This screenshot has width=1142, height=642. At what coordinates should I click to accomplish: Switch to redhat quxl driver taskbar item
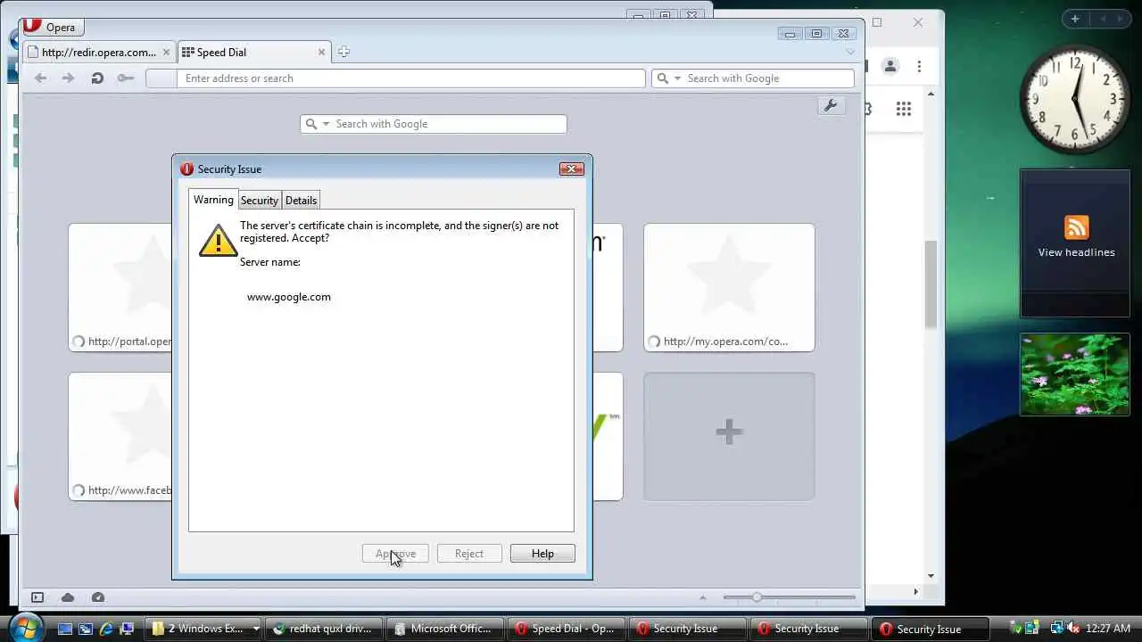[x=326, y=629]
